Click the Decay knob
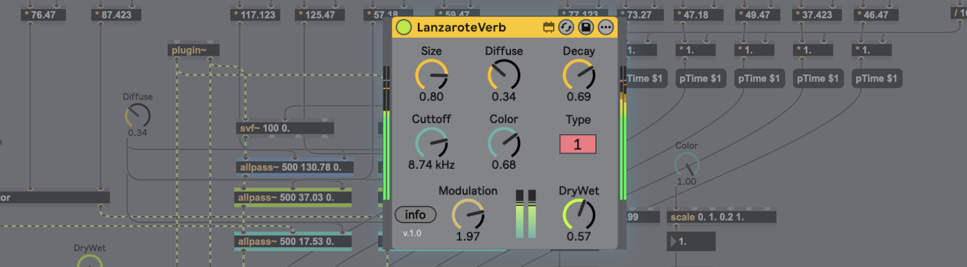967x267 pixels. point(578,76)
